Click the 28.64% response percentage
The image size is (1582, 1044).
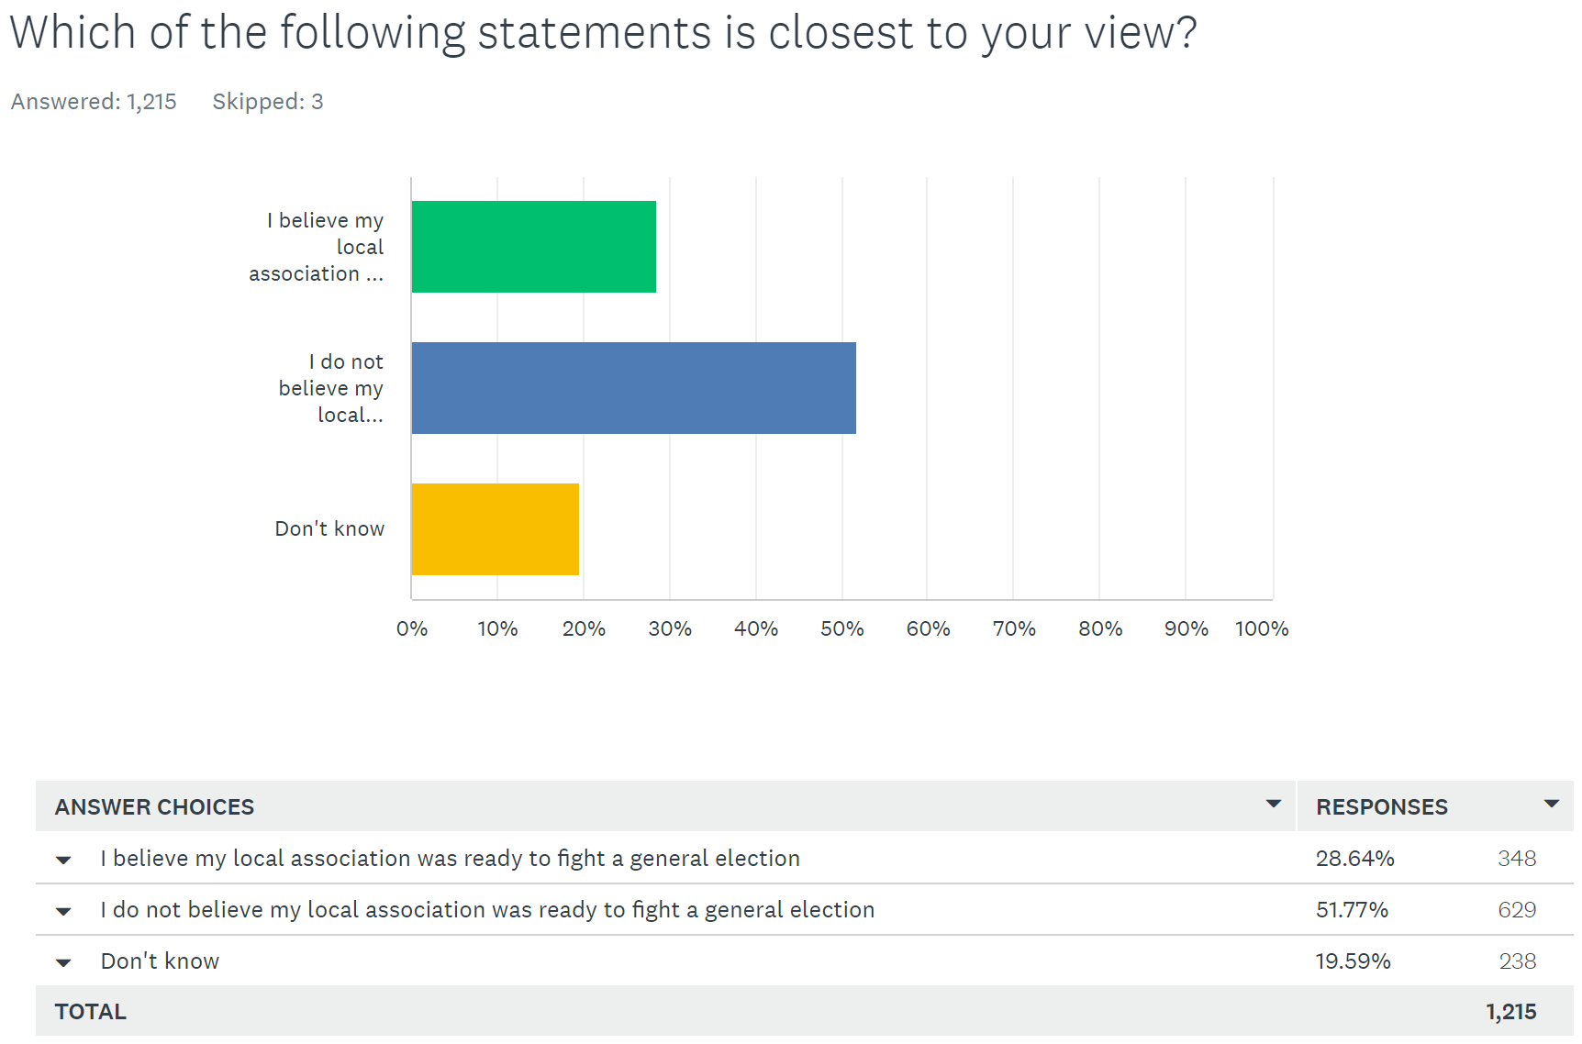tap(1354, 858)
